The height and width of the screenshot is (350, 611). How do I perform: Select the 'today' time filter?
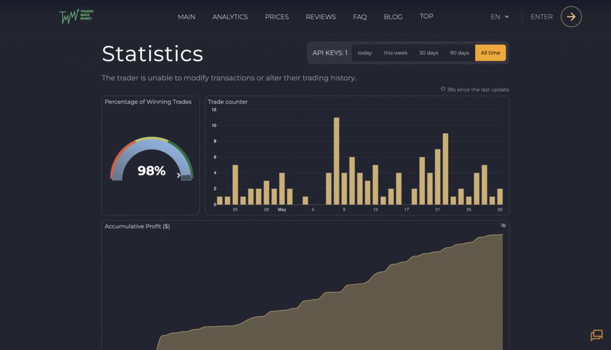(x=365, y=53)
